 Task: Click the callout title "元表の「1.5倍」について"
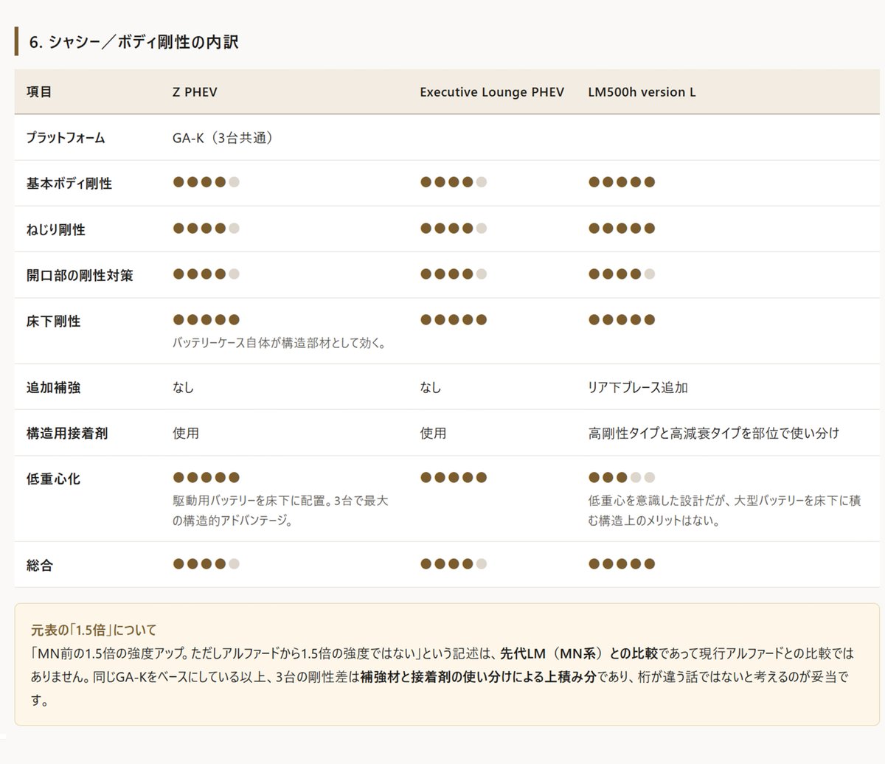(x=94, y=630)
